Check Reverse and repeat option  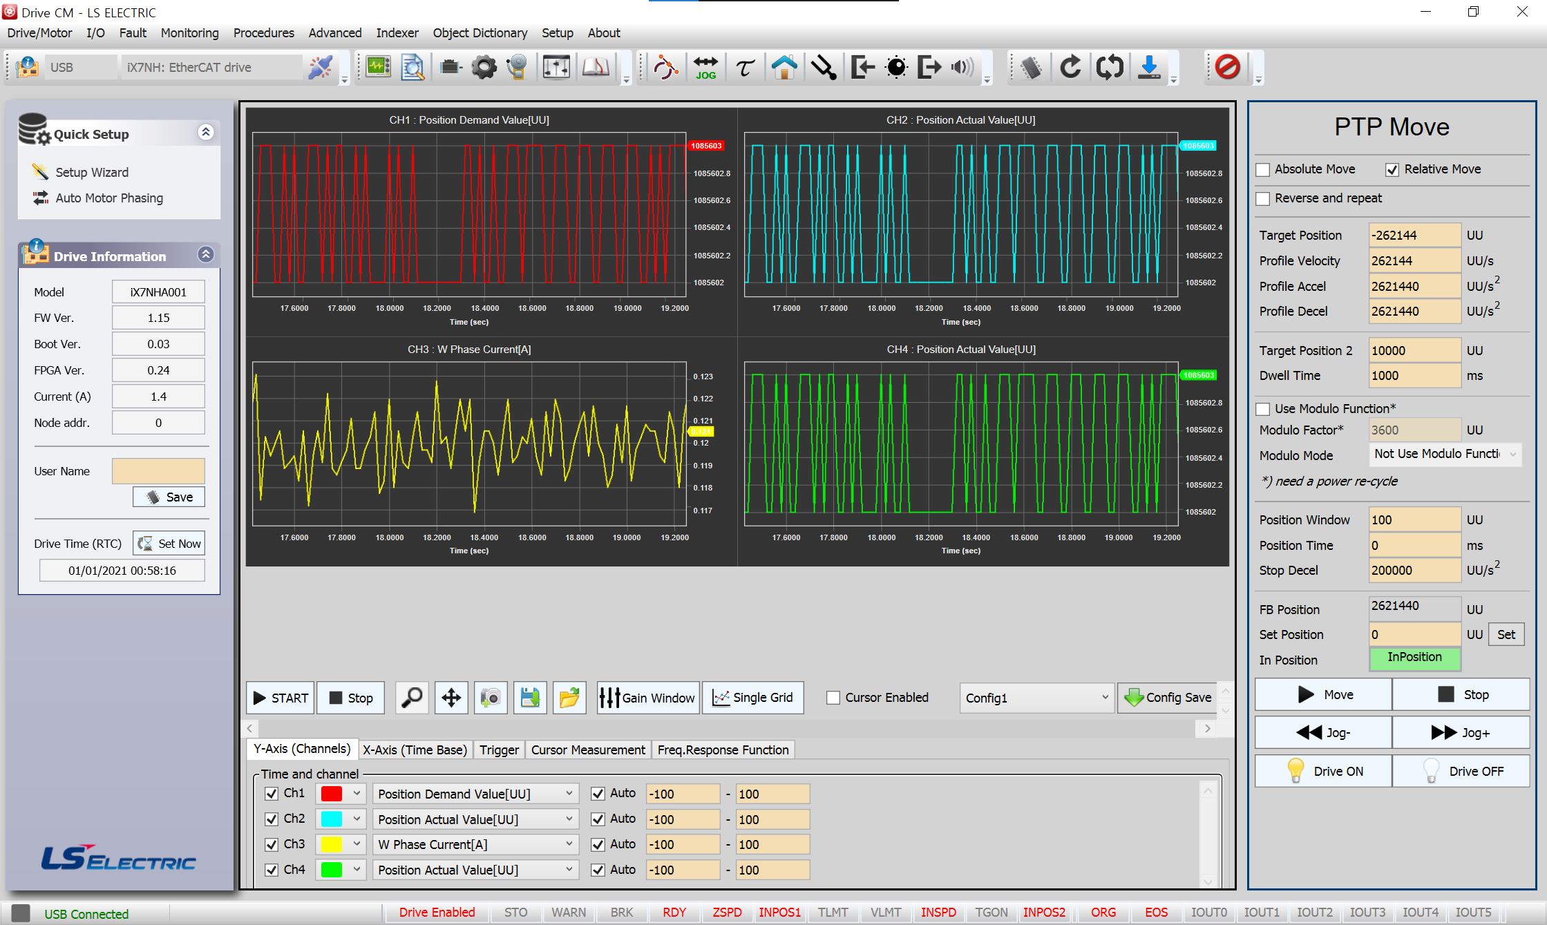tap(1263, 198)
